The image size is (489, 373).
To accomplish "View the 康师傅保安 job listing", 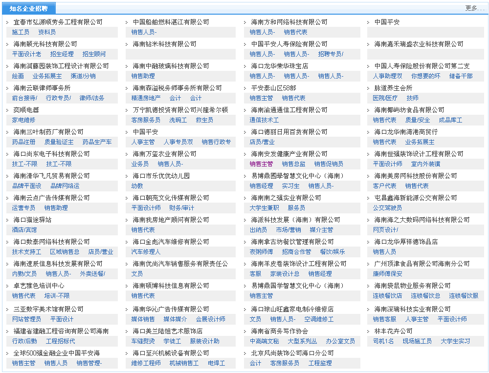I will click(387, 274).
